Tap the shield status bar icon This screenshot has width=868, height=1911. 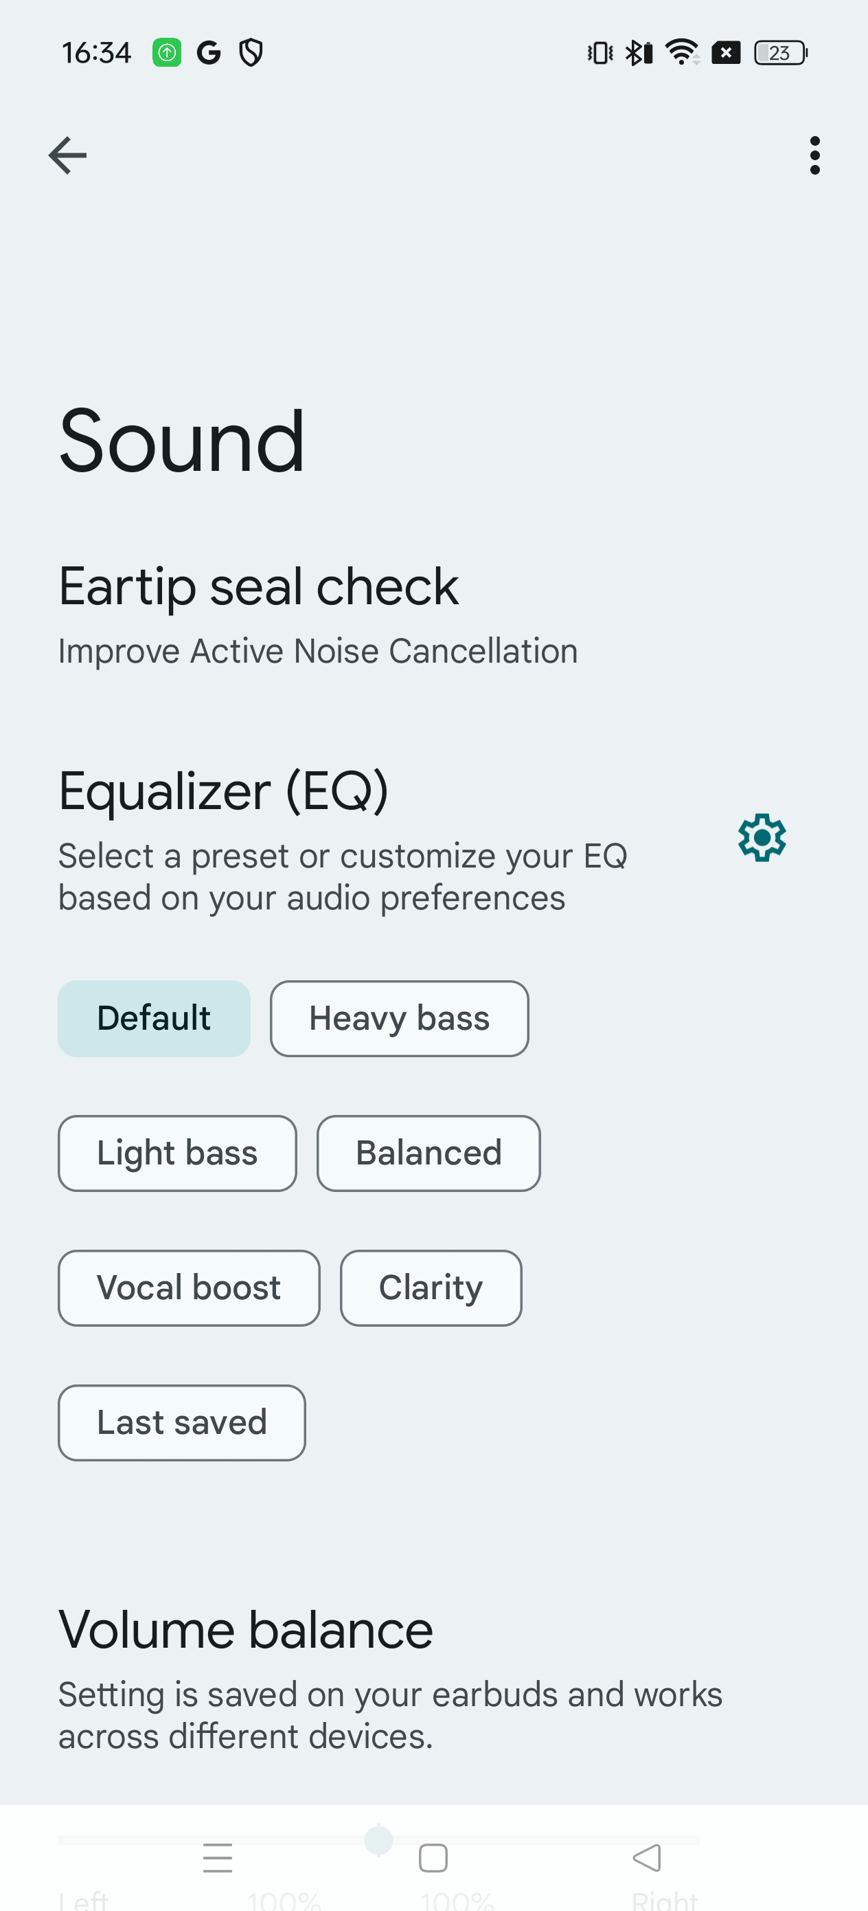tap(251, 53)
